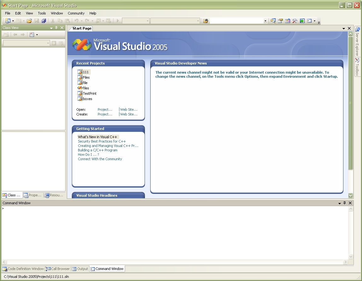Open the Class View panel window position menu
The height and width of the screenshot is (281, 362).
(51, 28)
